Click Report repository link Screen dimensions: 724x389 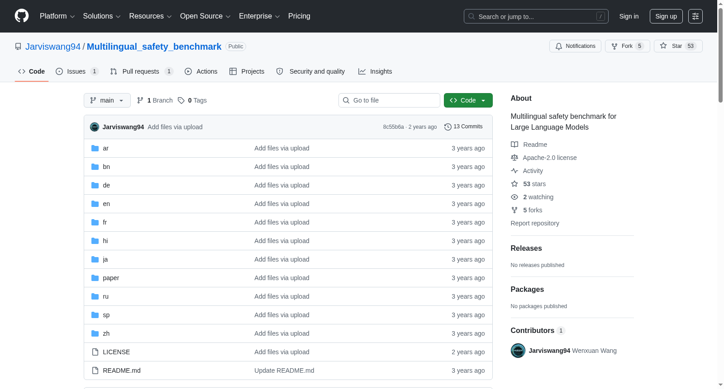[535, 223]
